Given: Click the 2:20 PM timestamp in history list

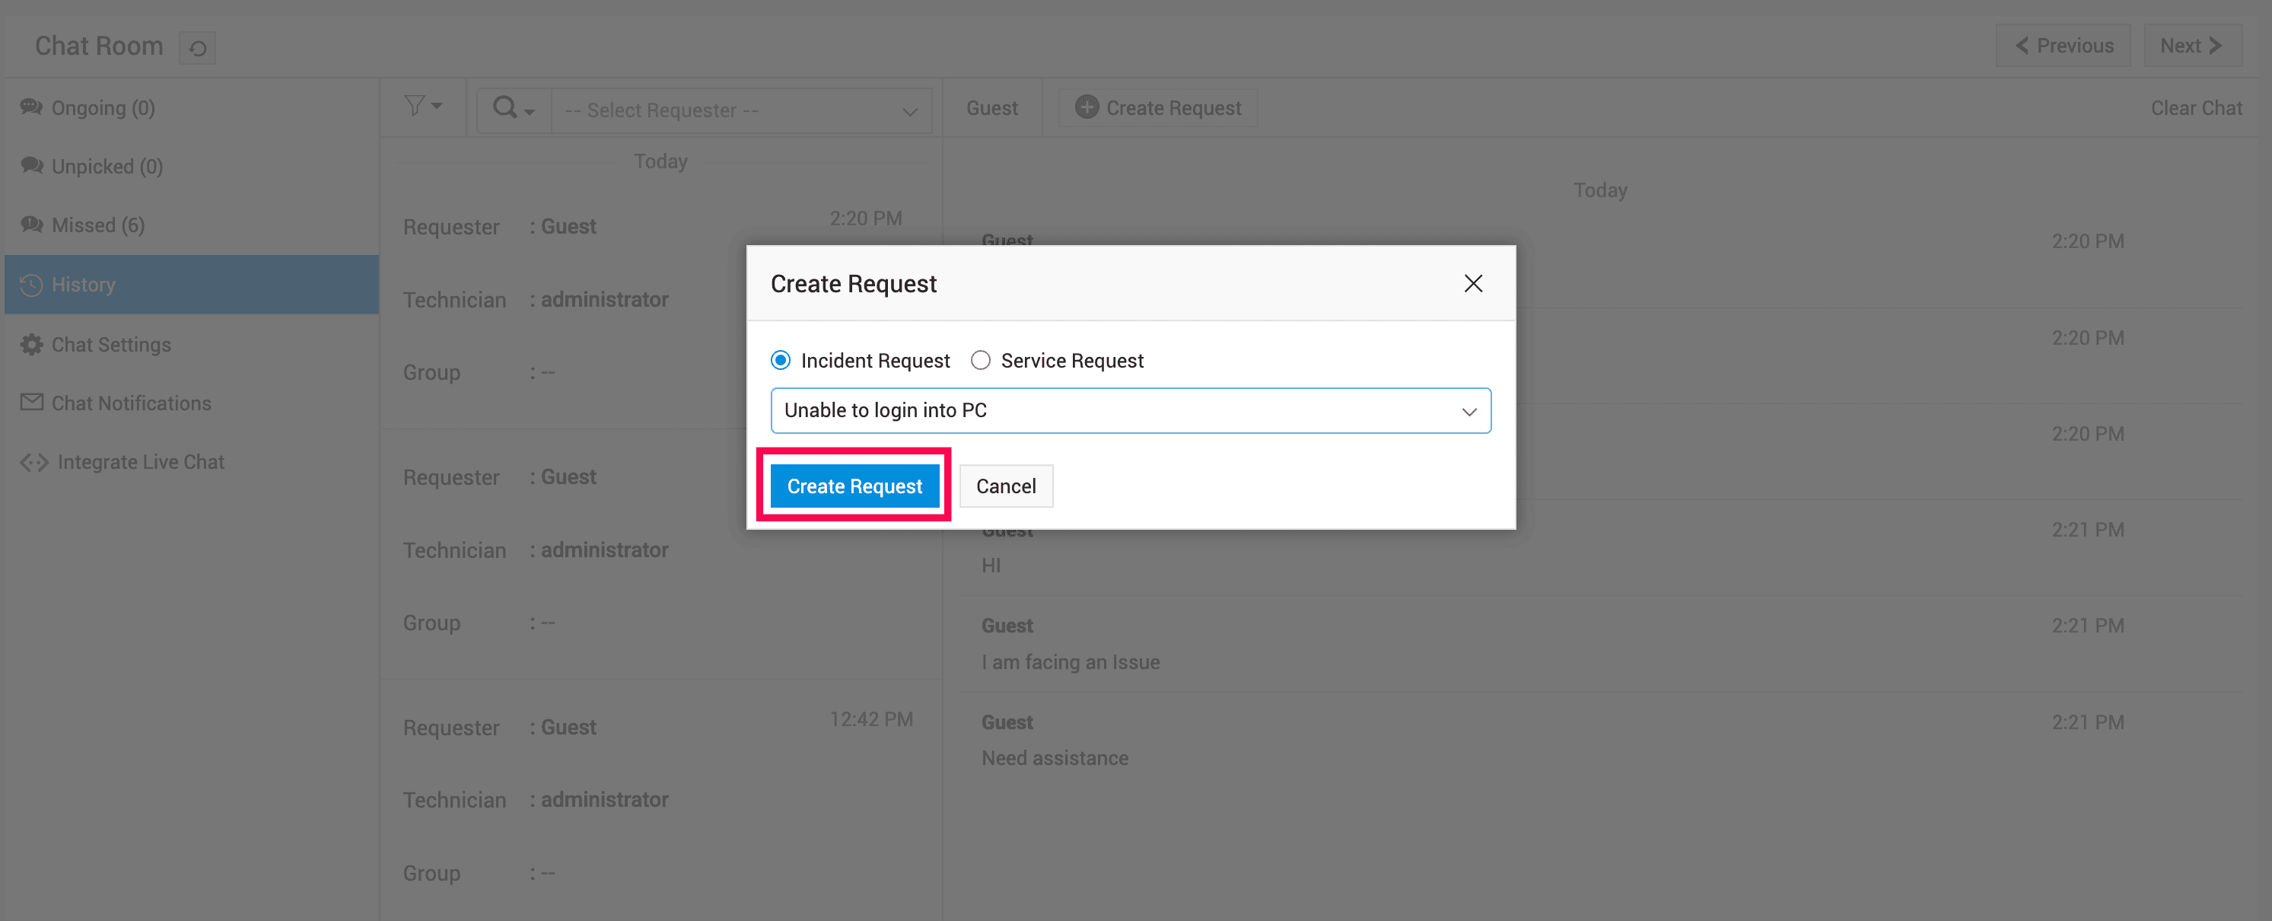Looking at the screenshot, I should pyautogui.click(x=865, y=218).
